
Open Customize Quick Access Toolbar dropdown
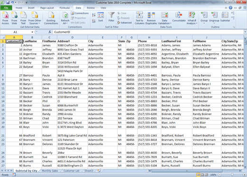click(x=26, y=3)
